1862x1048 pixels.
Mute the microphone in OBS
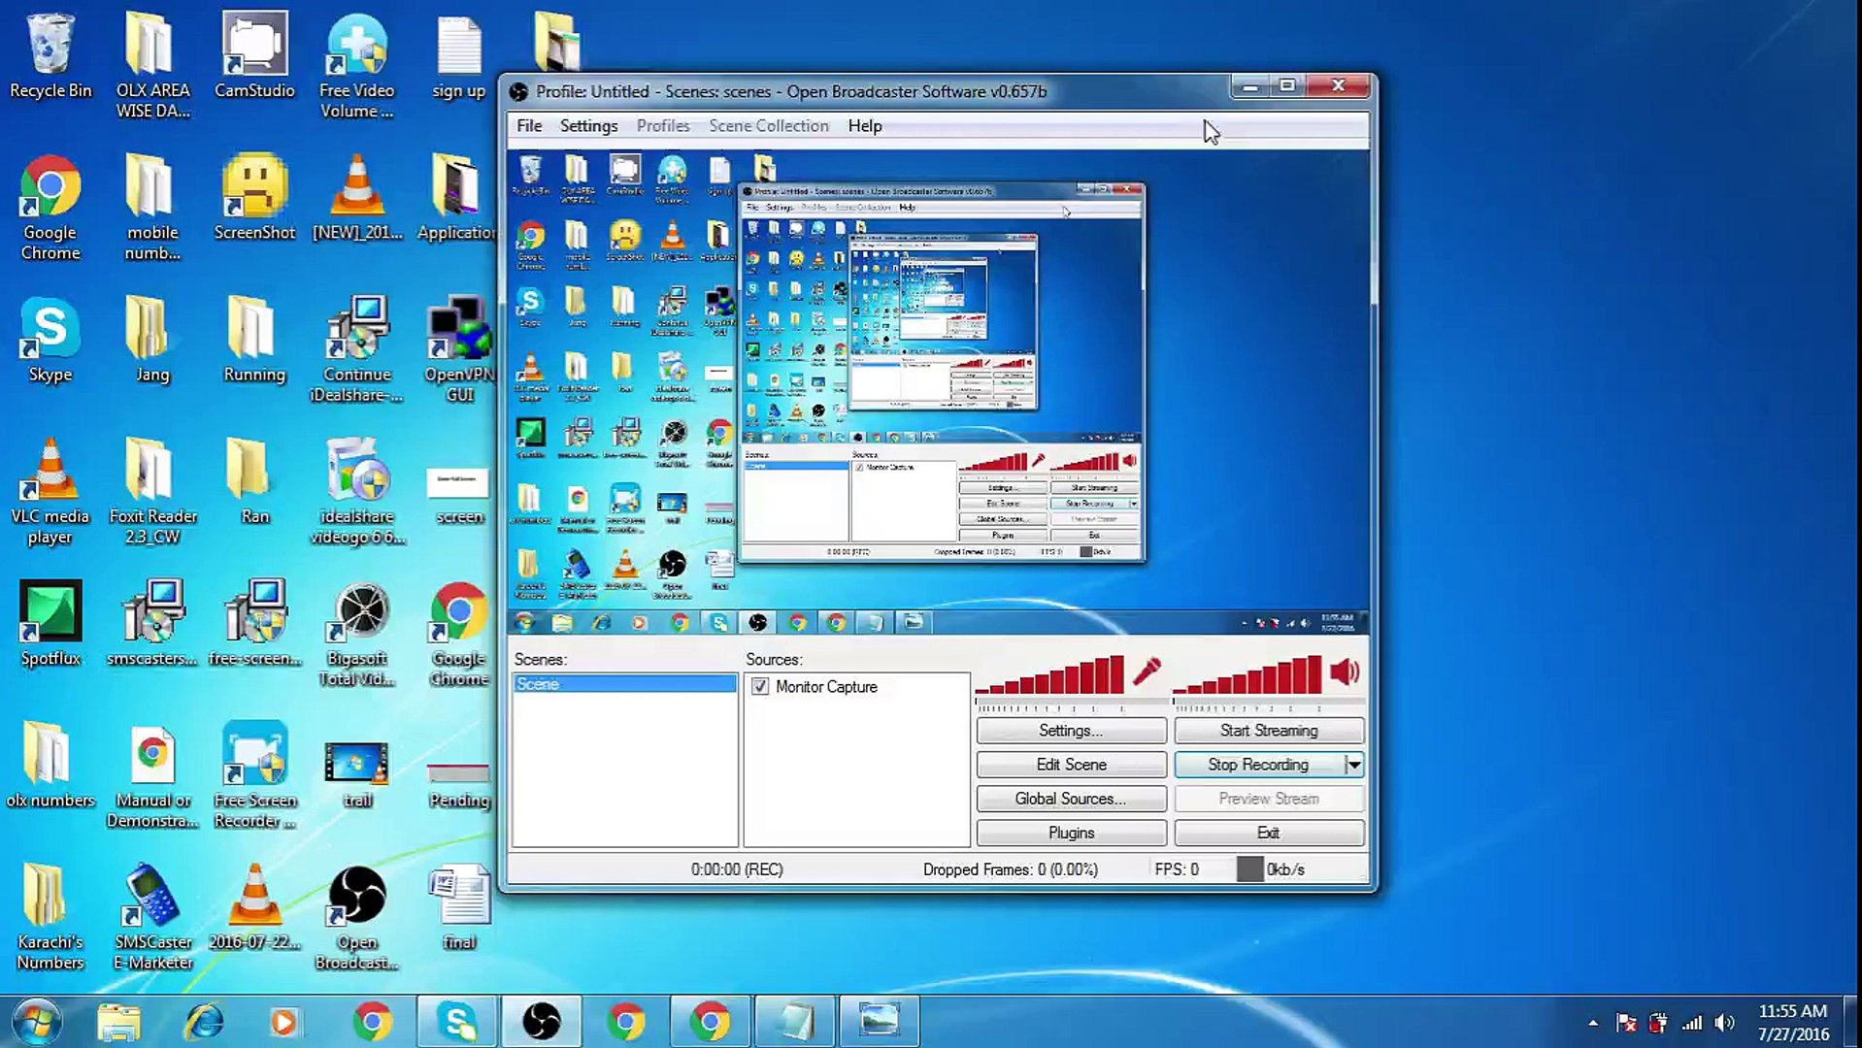(1147, 671)
